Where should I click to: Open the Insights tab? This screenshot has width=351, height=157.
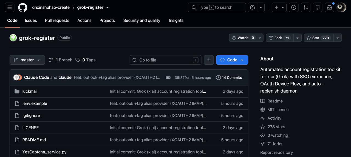(x=176, y=20)
